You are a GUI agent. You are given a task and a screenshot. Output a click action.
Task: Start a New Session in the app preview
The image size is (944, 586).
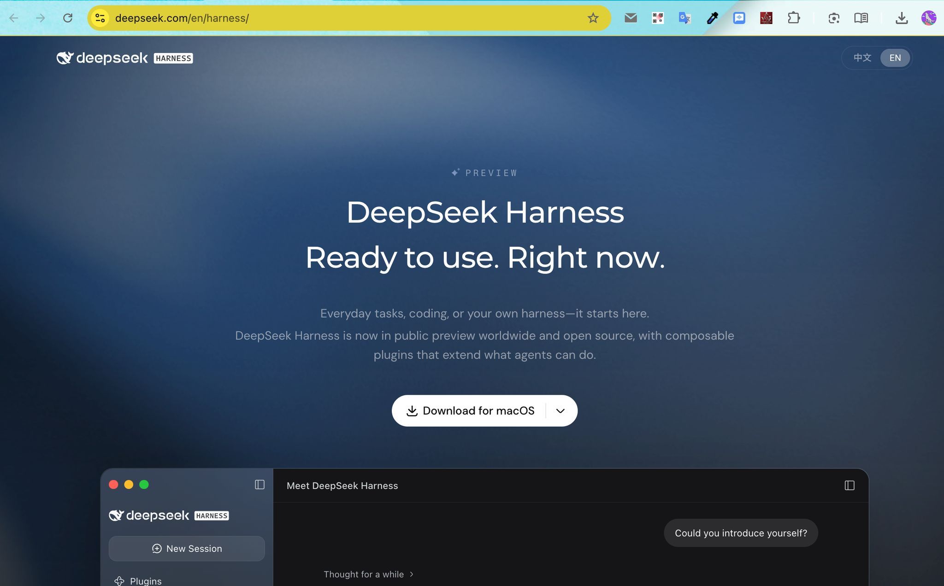tap(187, 548)
